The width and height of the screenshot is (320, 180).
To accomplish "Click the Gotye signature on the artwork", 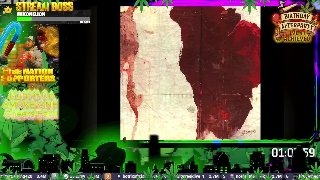I will coord(248,132).
